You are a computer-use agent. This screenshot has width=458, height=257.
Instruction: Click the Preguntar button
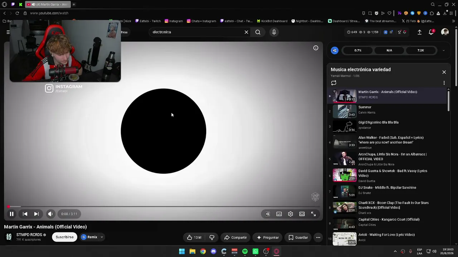[x=268, y=237]
